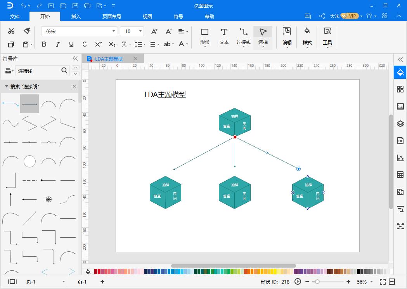The height and width of the screenshot is (289, 407).
Task: Open the Shape tool in ribbon
Action: [204, 37]
